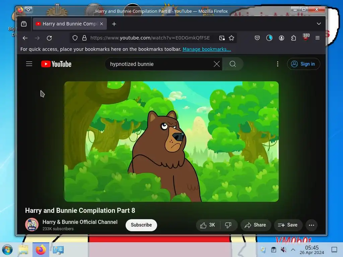This screenshot has height=257, width=343.
Task: Open a new tab with plus button
Action: click(114, 24)
